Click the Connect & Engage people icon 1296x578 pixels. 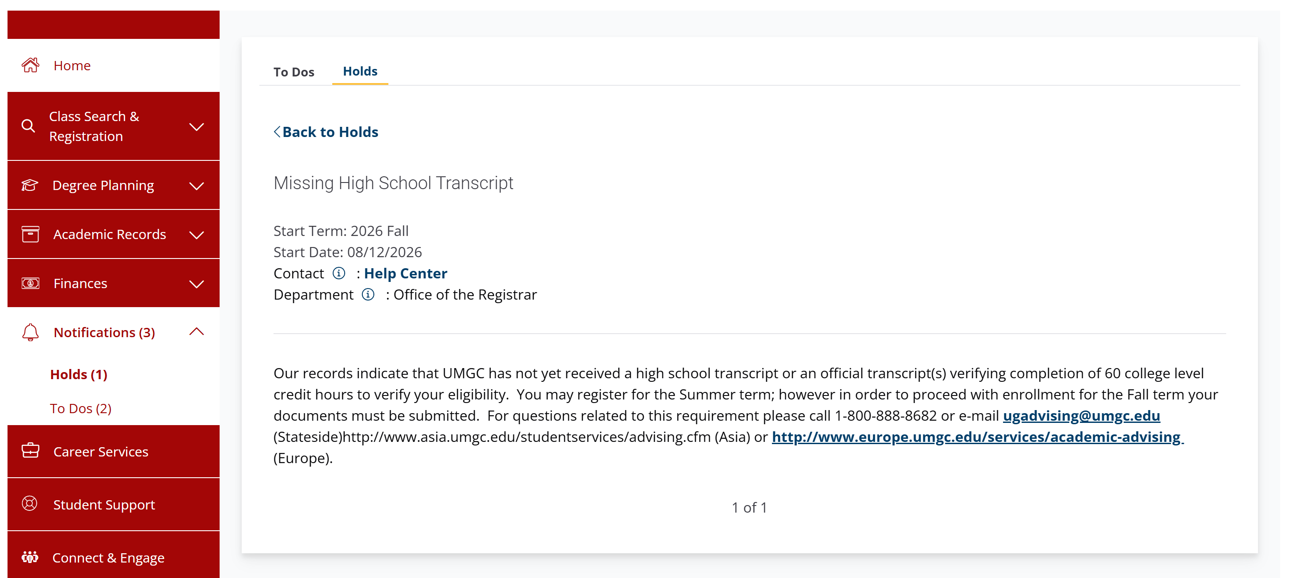(30, 557)
